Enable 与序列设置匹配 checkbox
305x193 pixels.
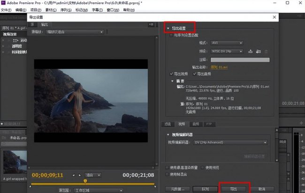171,35
